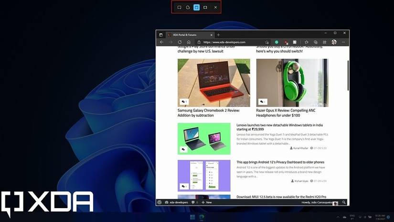This screenshot has width=394, height=222.
Task: Open WordPress logo in admin bar
Action: click(160, 202)
